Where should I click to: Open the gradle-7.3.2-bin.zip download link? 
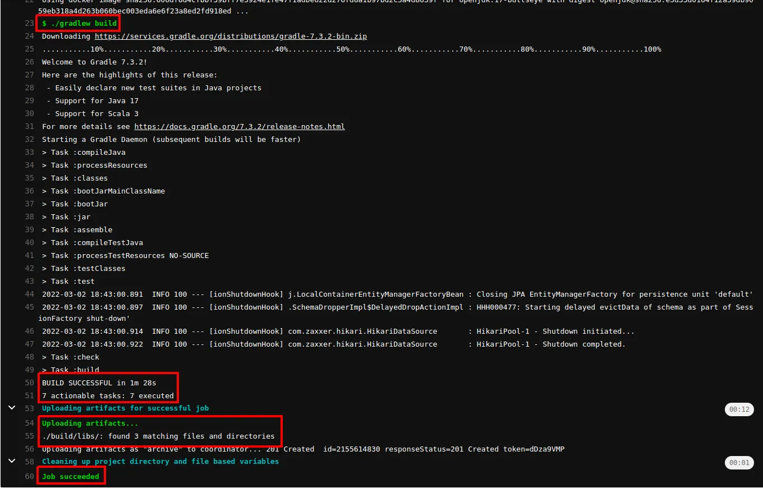[231, 36]
